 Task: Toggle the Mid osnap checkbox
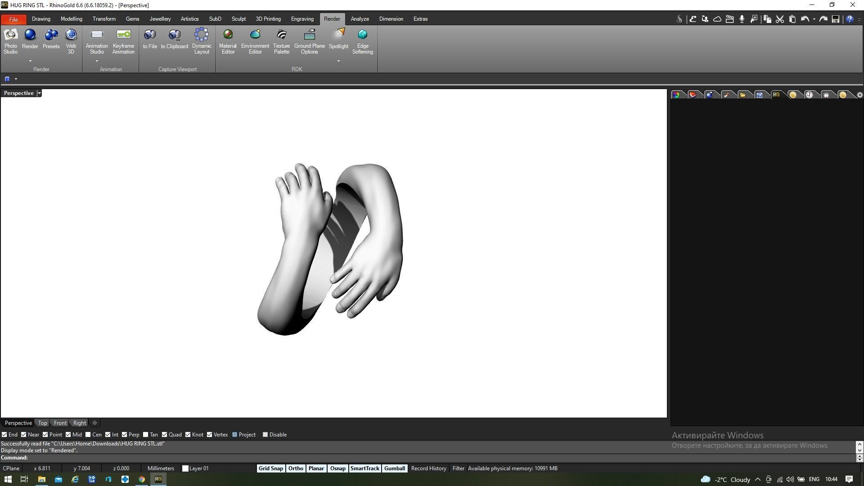click(68, 435)
